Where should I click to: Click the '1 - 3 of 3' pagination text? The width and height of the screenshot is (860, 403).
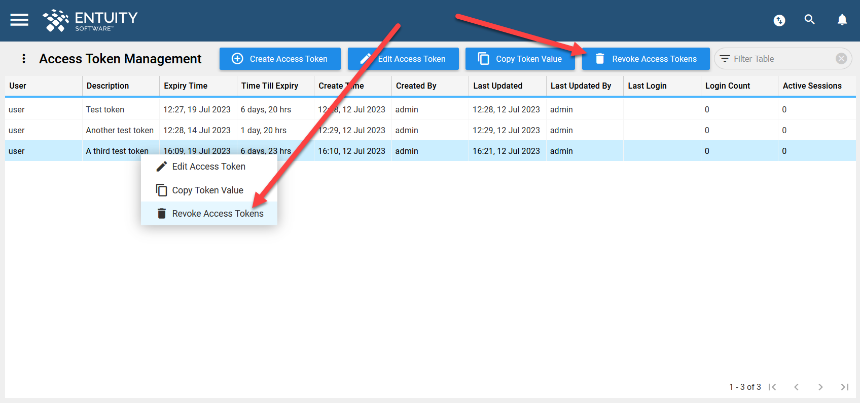[745, 387]
